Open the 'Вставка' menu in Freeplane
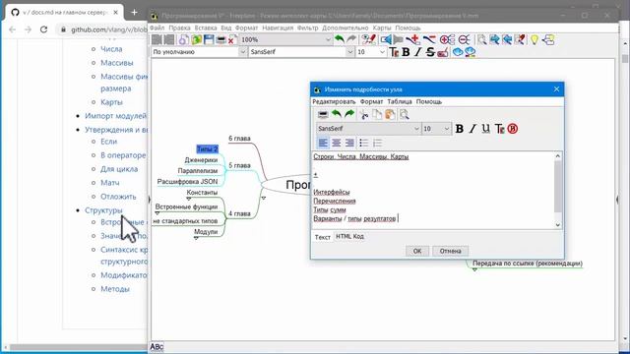The height and width of the screenshot is (354, 630). pos(206,29)
